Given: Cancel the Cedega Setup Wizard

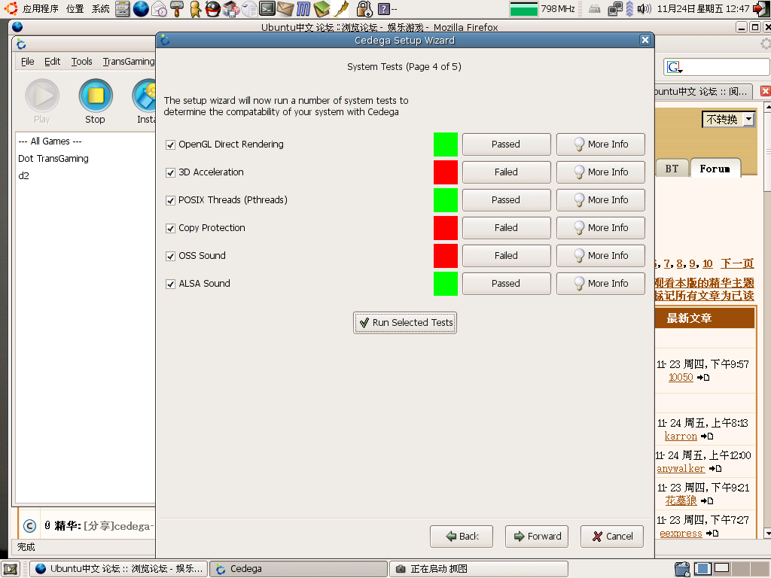Looking at the screenshot, I should coord(612,536).
